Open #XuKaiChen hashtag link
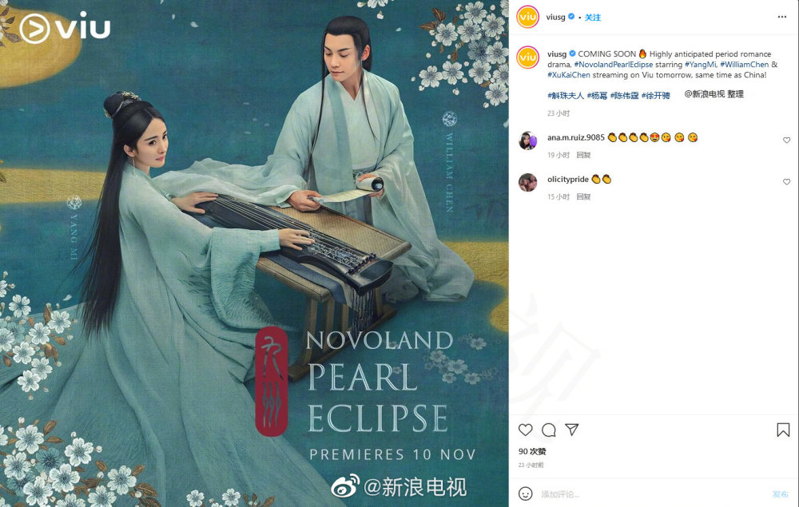Image resolution: width=799 pixels, height=507 pixels. [569, 75]
